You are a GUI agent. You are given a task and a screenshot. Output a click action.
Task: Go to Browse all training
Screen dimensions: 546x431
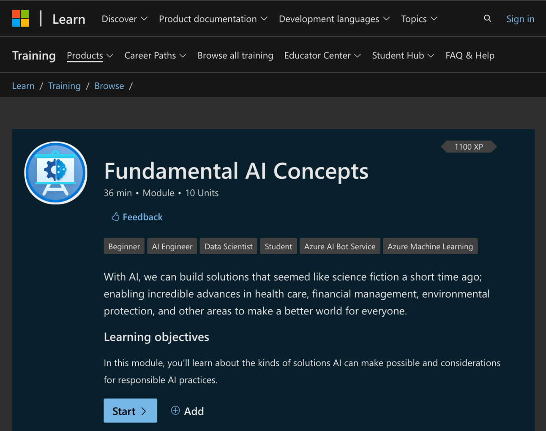tap(235, 55)
